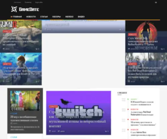Click the author icon on the Twitch card
The width and height of the screenshot is (167, 139).
click(58, 131)
